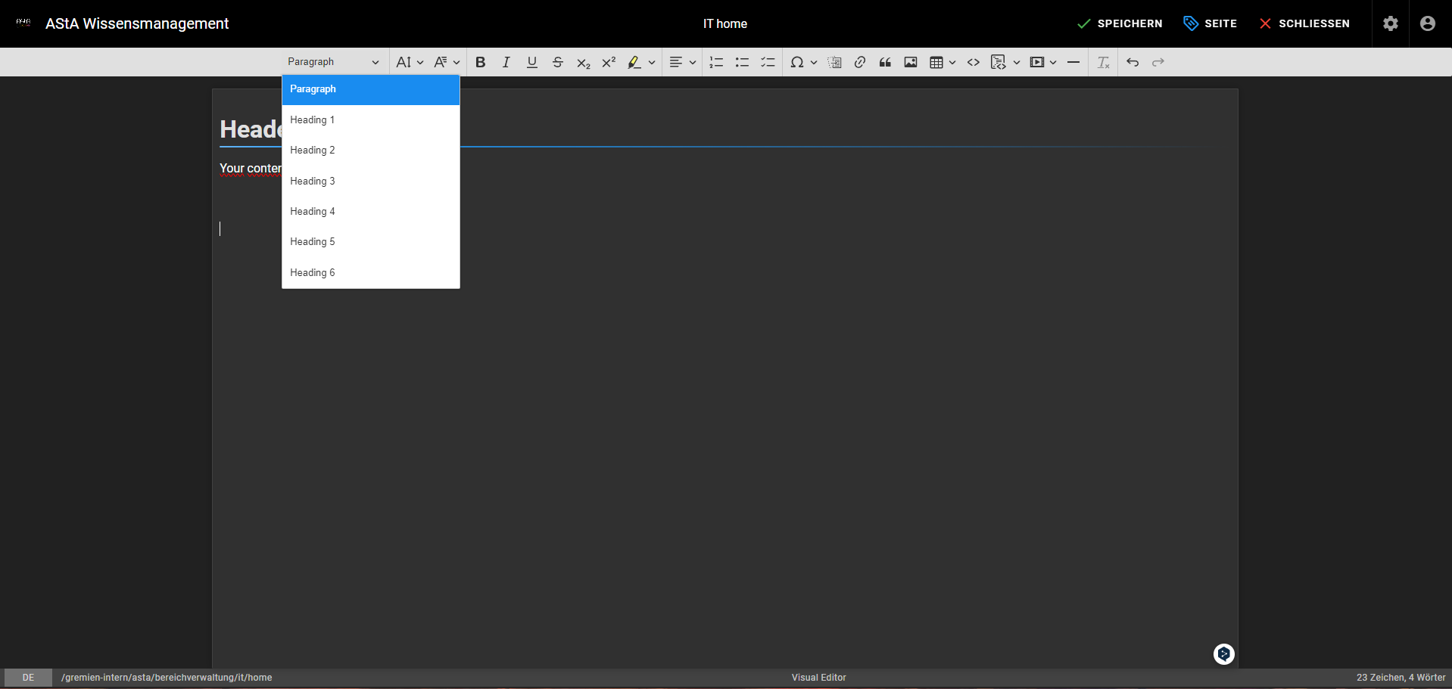1452x689 pixels.
Task: Open the special characters dropdown
Action: tap(803, 62)
